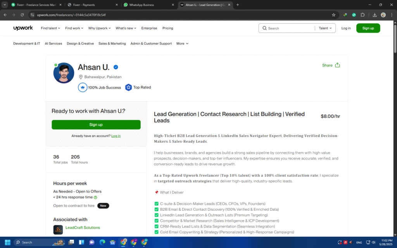Open the Windows Start menu
Viewport: 397px width, 248px height.
tap(7, 242)
